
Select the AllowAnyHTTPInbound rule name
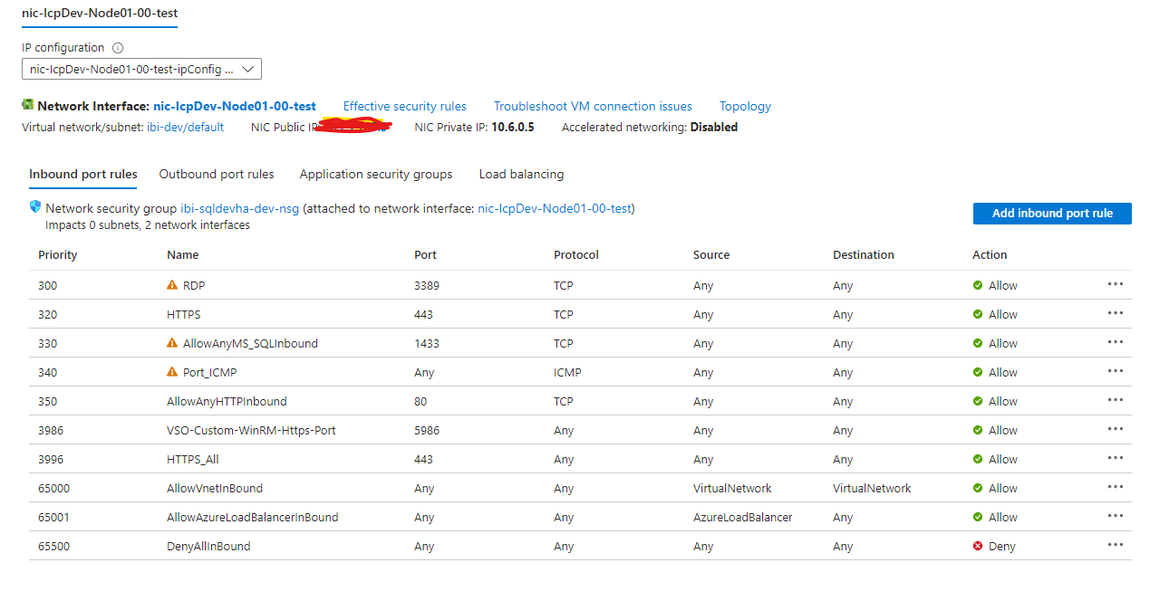click(x=227, y=401)
